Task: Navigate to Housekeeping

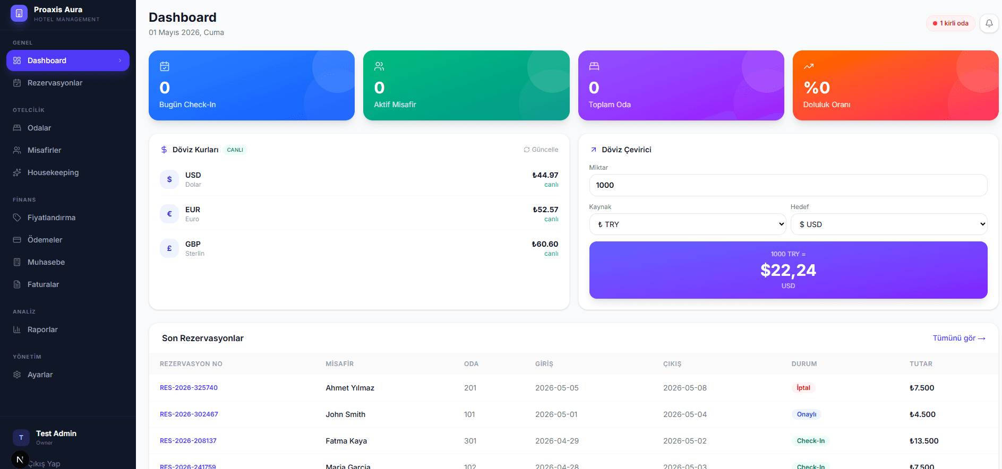Action: [x=68, y=172]
